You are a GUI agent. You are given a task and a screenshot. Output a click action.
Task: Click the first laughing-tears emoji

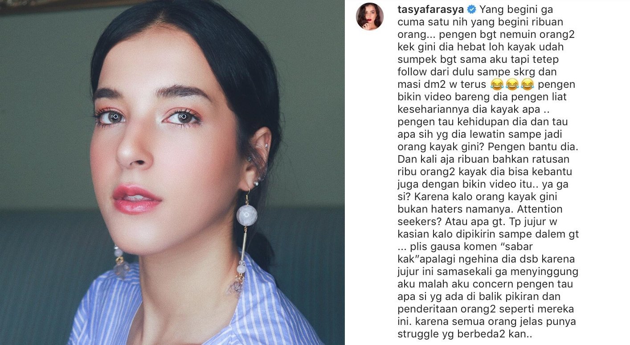tap(496, 84)
